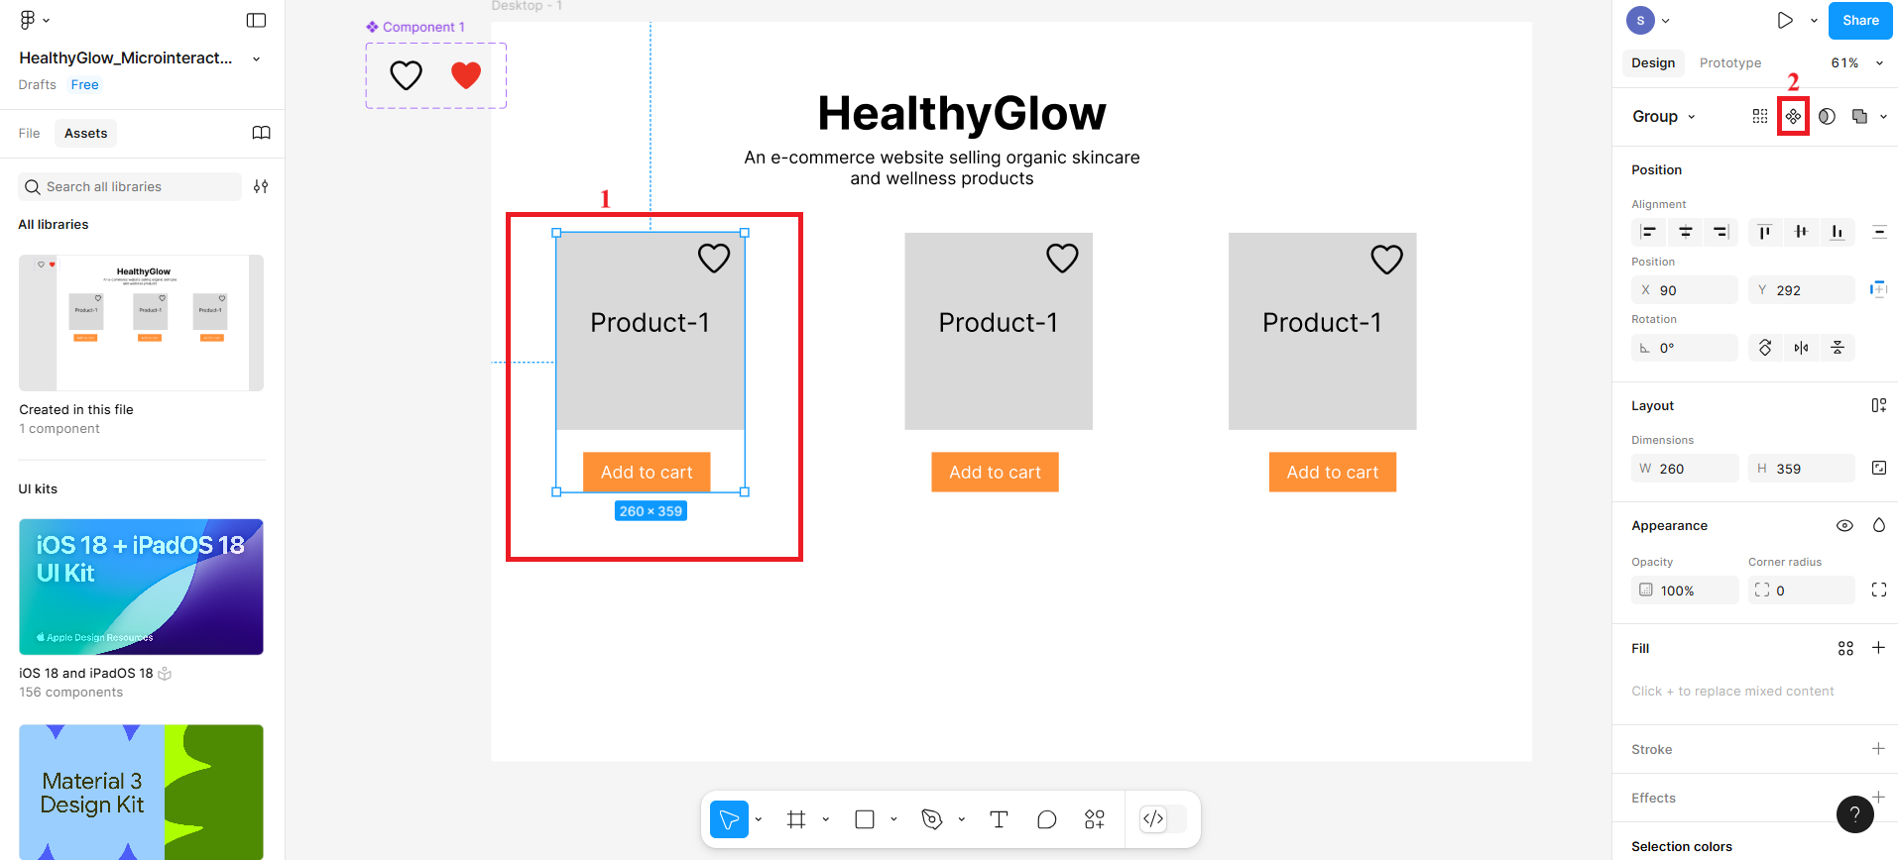
Task: Switch to the Prototype tab
Action: click(x=1729, y=62)
